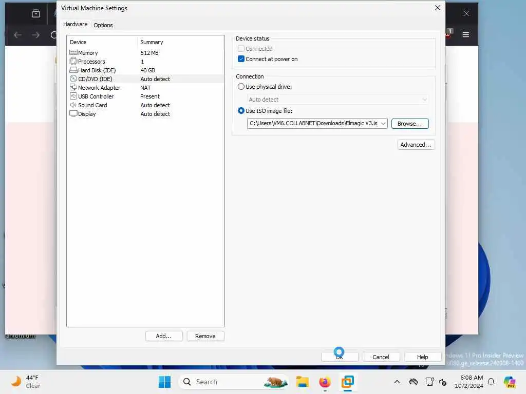Select the Use ISO image file option

241,111
